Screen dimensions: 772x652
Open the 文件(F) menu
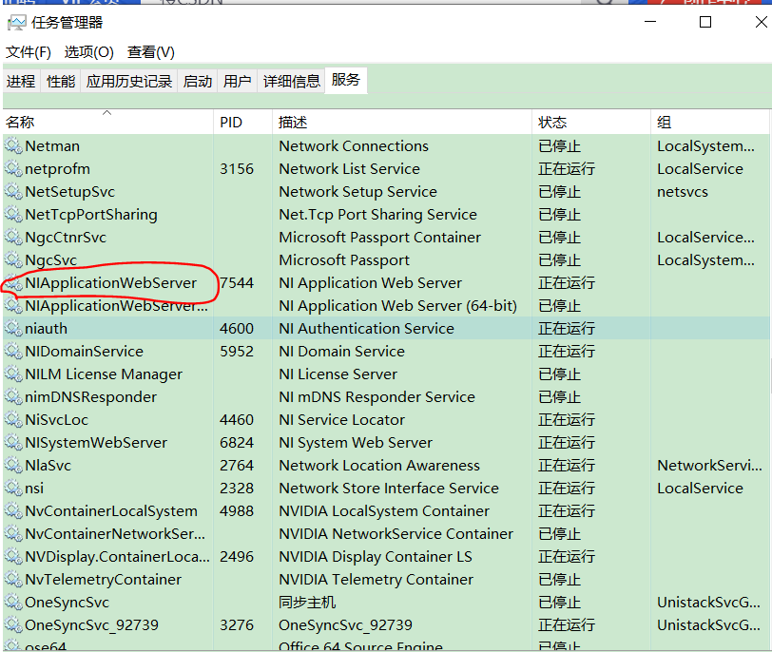click(x=27, y=52)
